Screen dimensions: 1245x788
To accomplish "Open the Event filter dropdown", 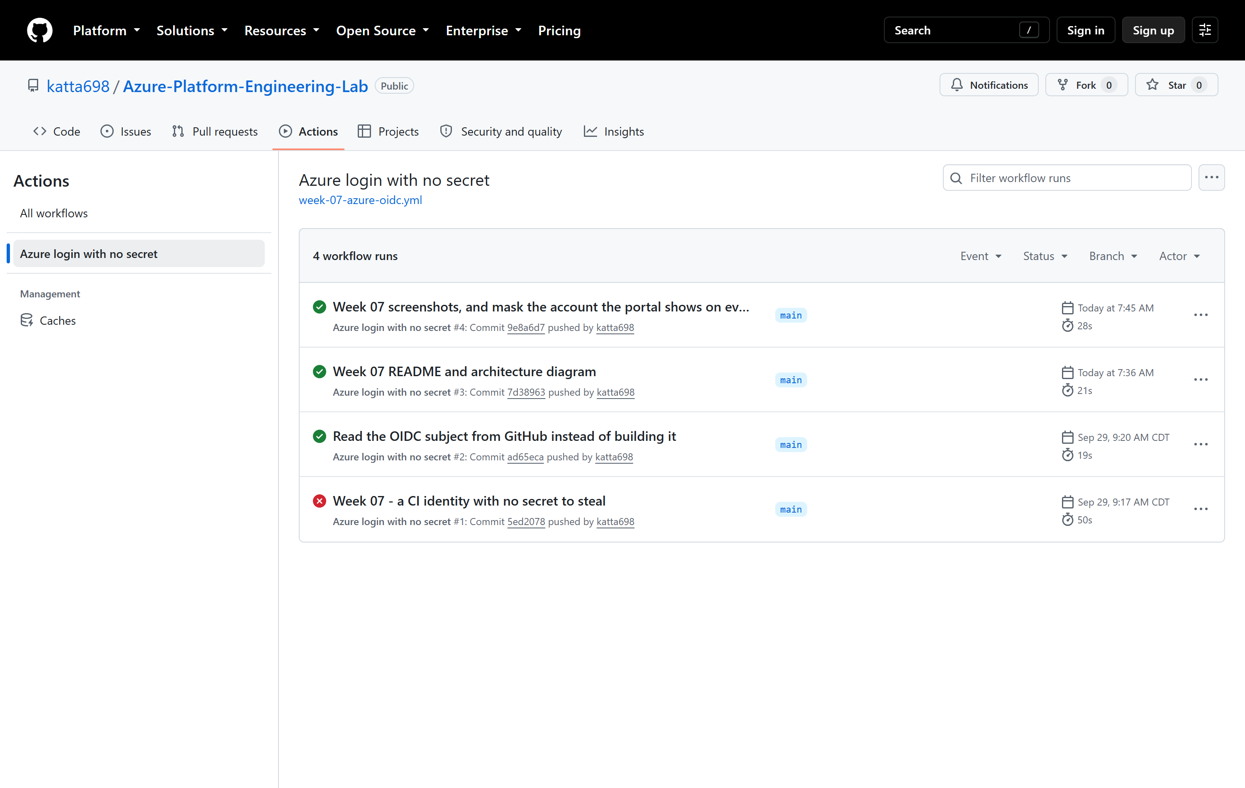I will (981, 256).
